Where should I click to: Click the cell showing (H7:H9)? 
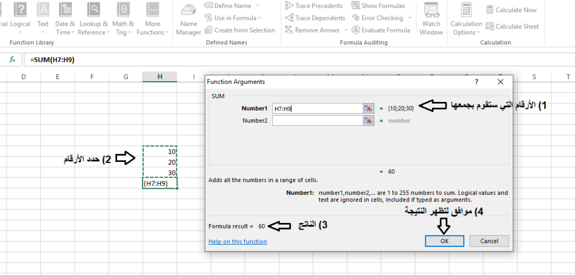coord(160,183)
